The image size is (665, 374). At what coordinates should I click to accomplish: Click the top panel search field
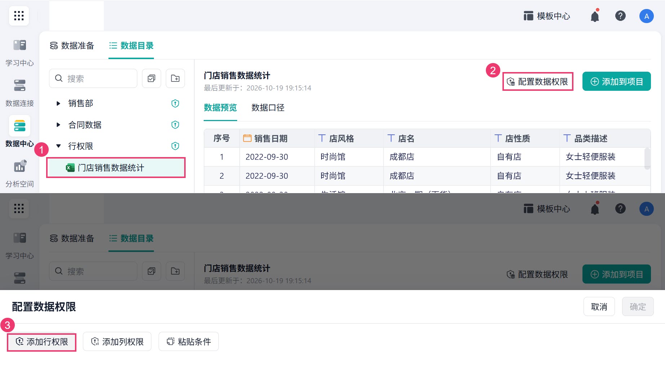click(x=93, y=78)
